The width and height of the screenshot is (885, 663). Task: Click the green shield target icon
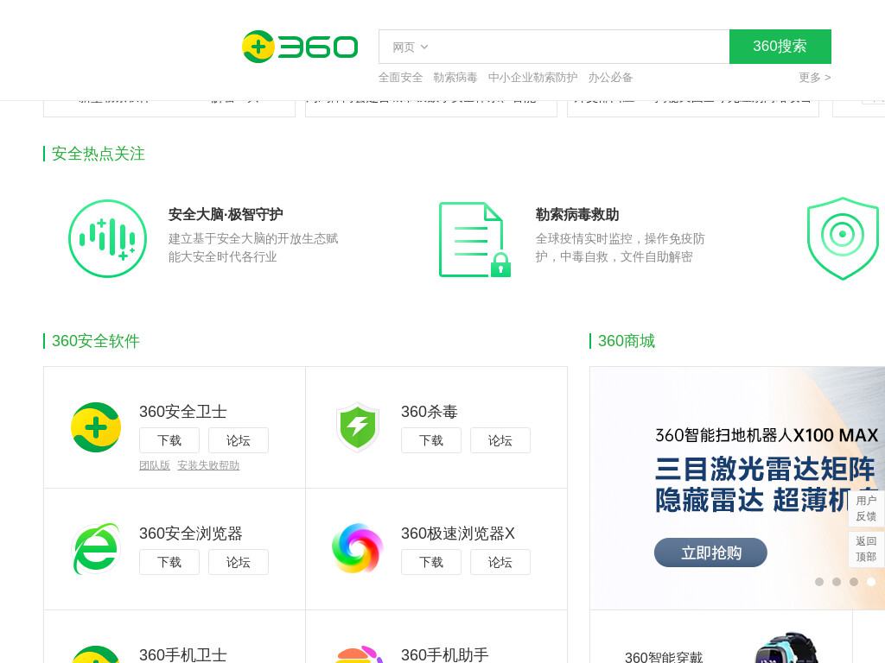[x=843, y=238]
